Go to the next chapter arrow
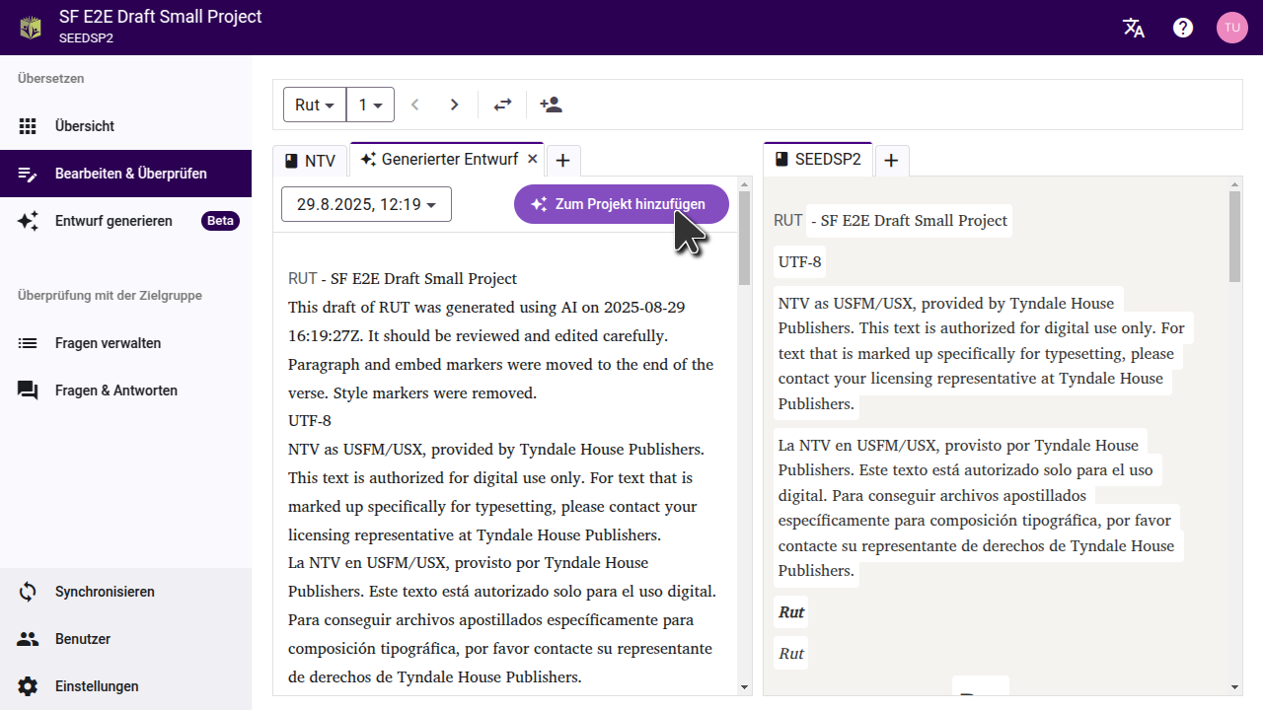Image resolution: width=1263 pixels, height=710 pixels. pyautogui.click(x=454, y=105)
